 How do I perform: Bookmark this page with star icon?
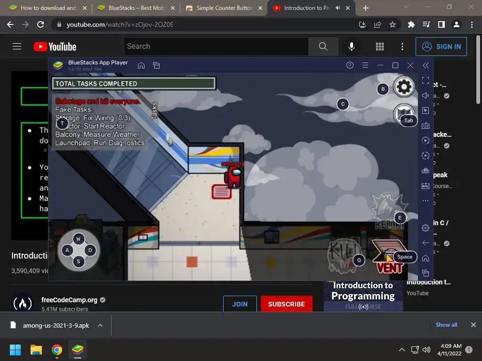pos(393,24)
